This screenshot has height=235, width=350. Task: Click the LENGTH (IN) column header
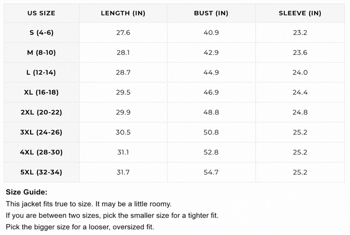pyautogui.click(x=123, y=13)
